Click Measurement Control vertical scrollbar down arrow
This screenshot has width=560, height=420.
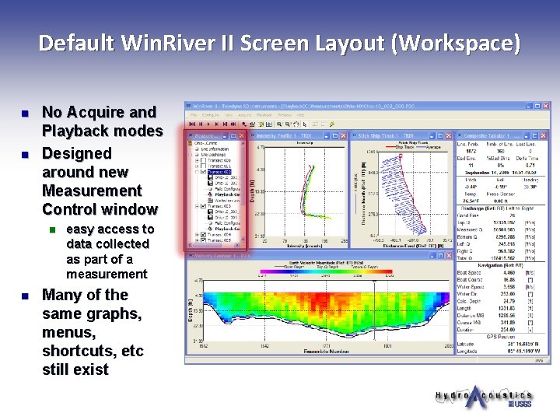(x=243, y=239)
